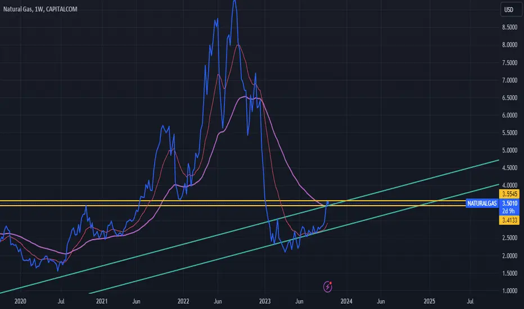Click the Jun label after 2022
This screenshot has width=524, height=309.
pyautogui.click(x=218, y=301)
